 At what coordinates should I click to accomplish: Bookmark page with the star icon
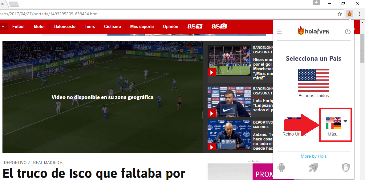coord(340,14)
